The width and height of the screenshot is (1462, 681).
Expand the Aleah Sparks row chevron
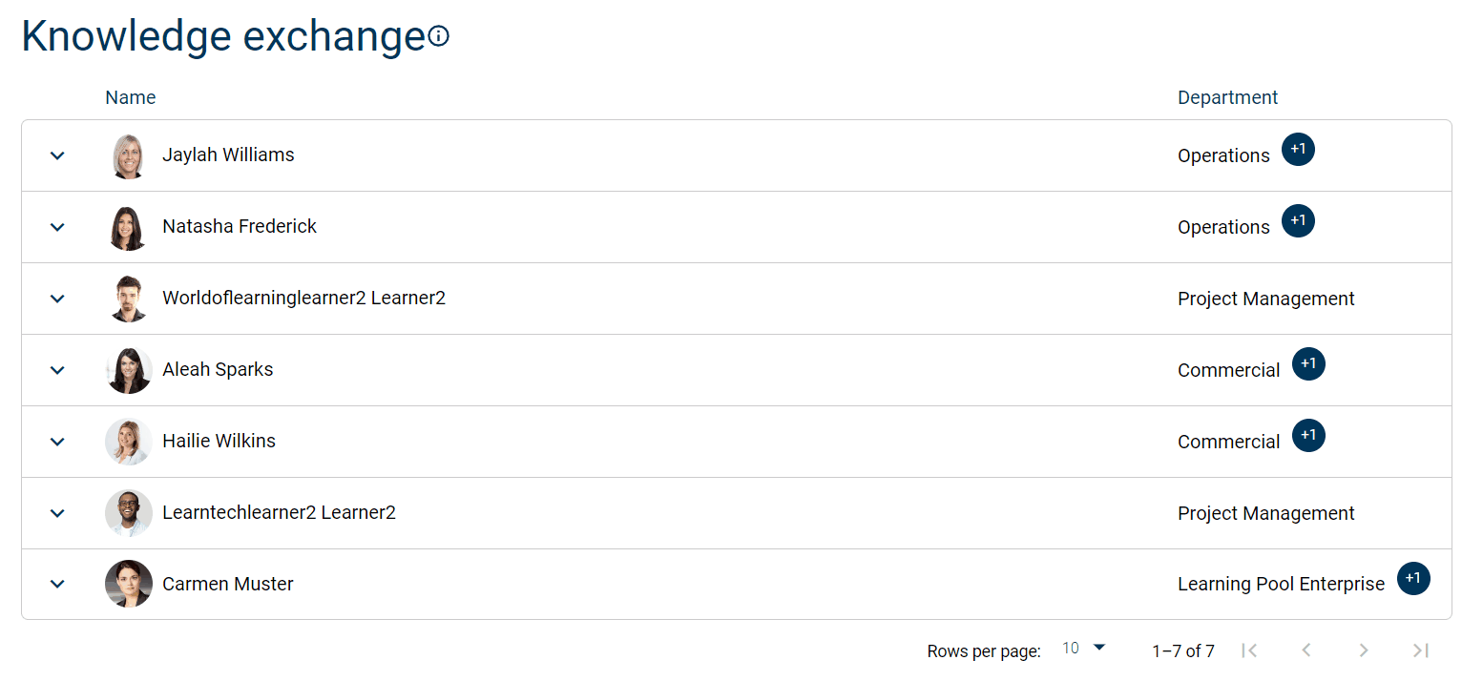coord(57,370)
